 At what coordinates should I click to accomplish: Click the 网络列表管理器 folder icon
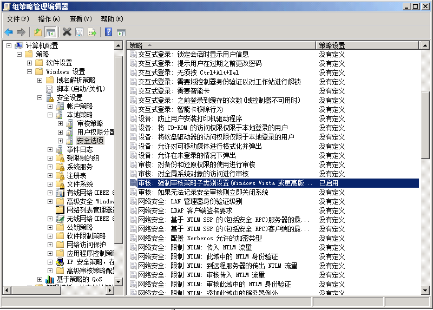coord(60,210)
